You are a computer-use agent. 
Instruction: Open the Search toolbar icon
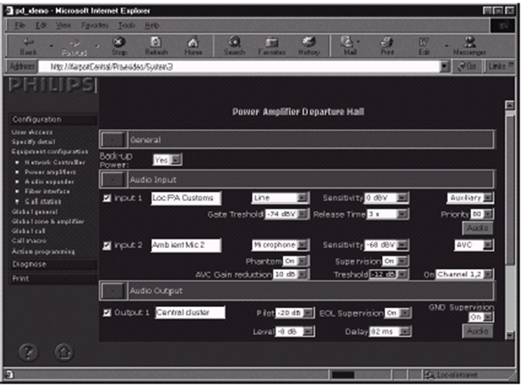coord(234,45)
